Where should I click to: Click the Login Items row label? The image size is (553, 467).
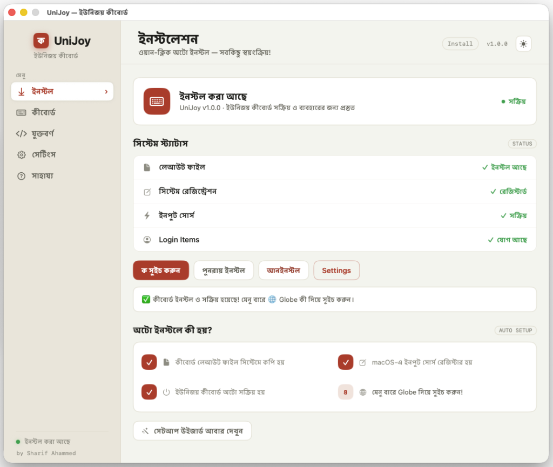179,240
